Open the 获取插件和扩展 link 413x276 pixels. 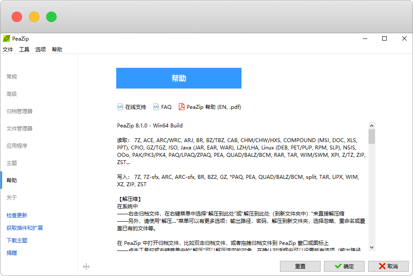point(25,228)
